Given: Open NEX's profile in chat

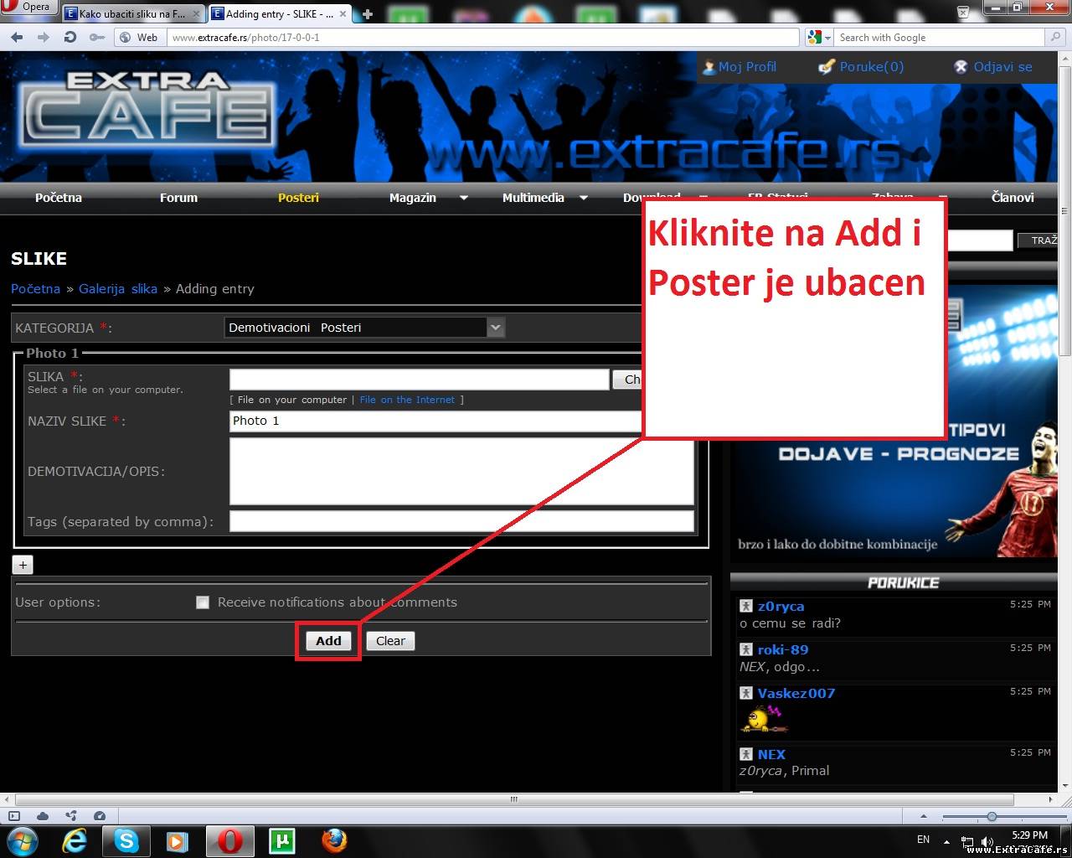Looking at the screenshot, I should click(771, 755).
